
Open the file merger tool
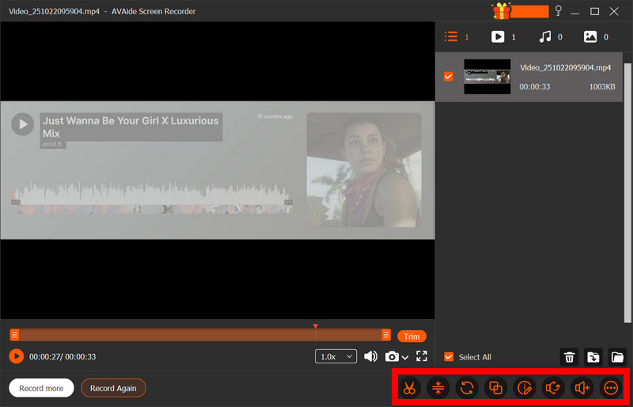tap(495, 388)
